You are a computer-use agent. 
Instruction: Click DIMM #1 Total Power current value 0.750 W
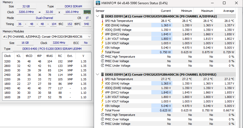coord(165,52)
